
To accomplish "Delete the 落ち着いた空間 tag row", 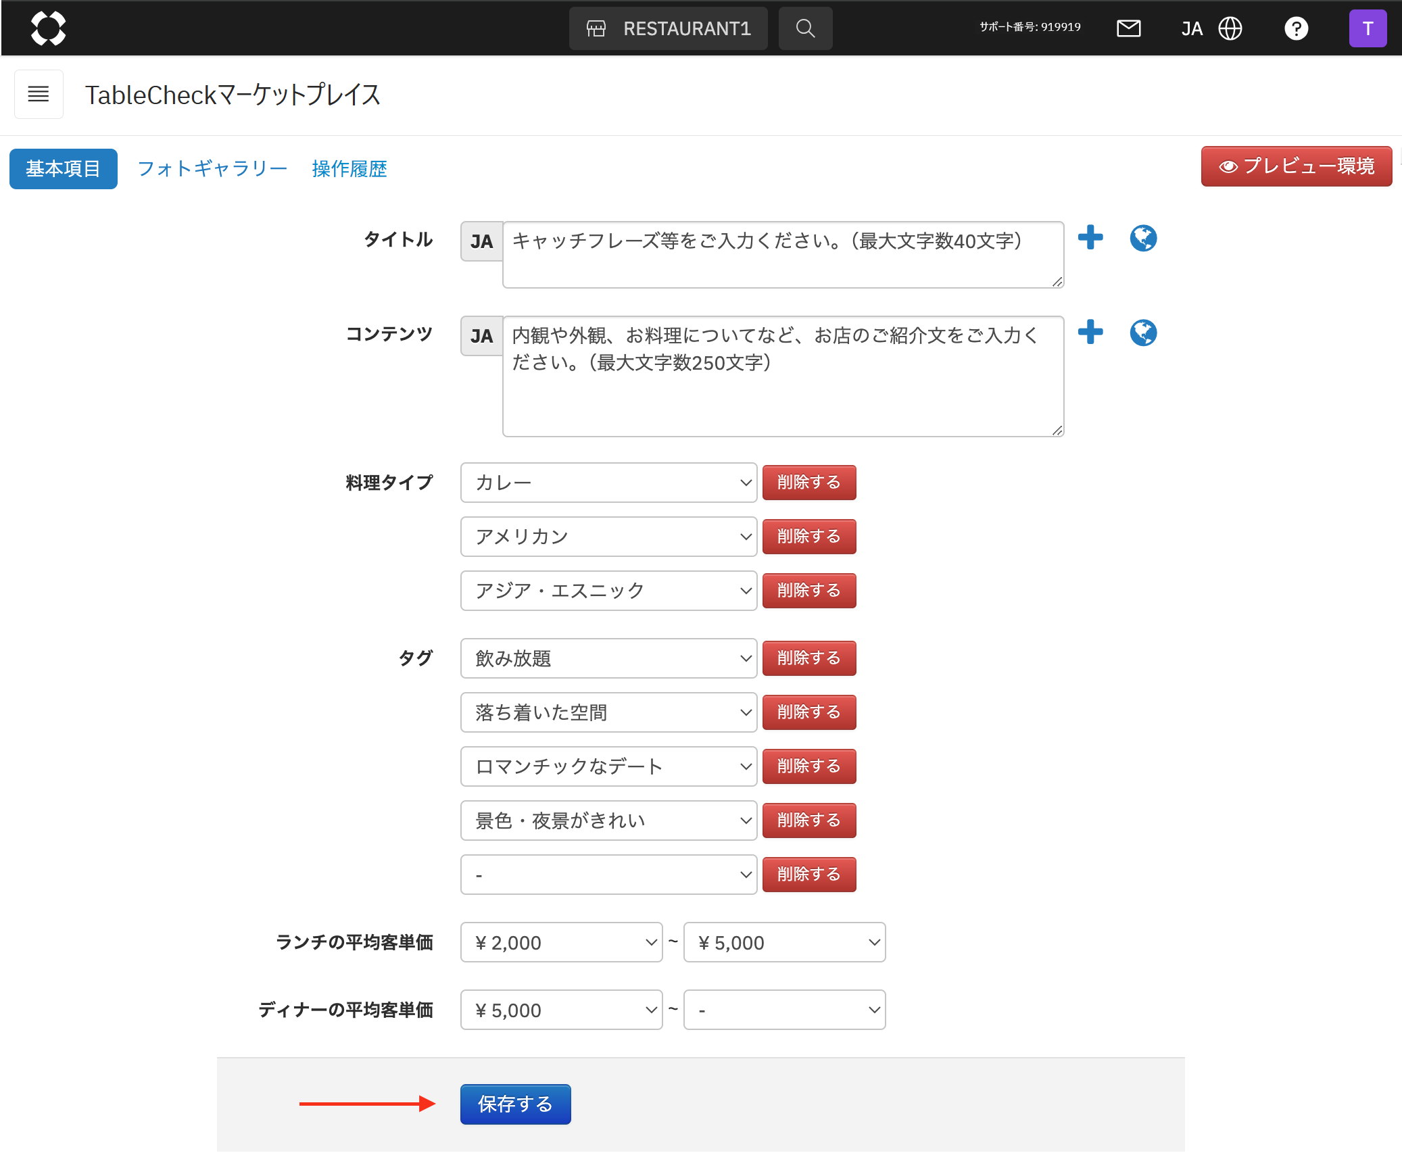I will click(x=809, y=712).
